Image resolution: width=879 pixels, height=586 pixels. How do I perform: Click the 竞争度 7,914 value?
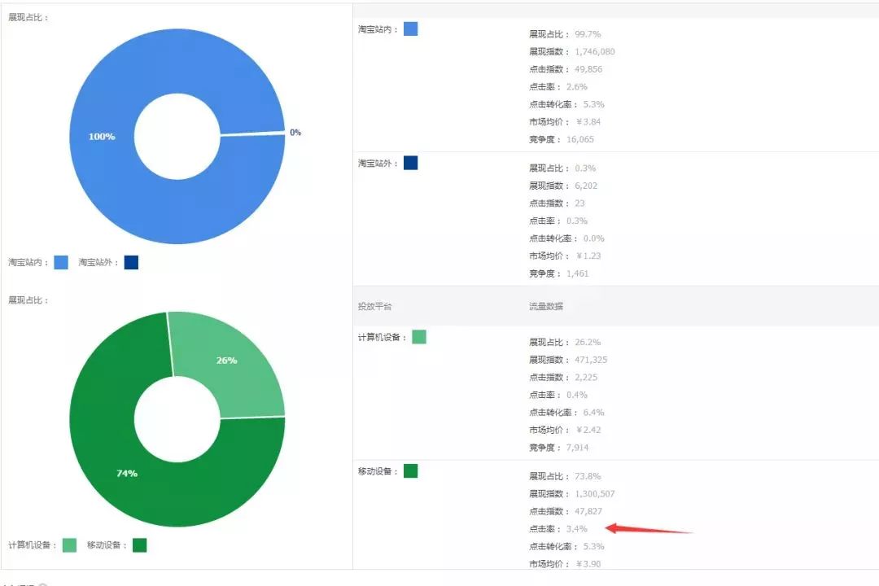point(577,448)
